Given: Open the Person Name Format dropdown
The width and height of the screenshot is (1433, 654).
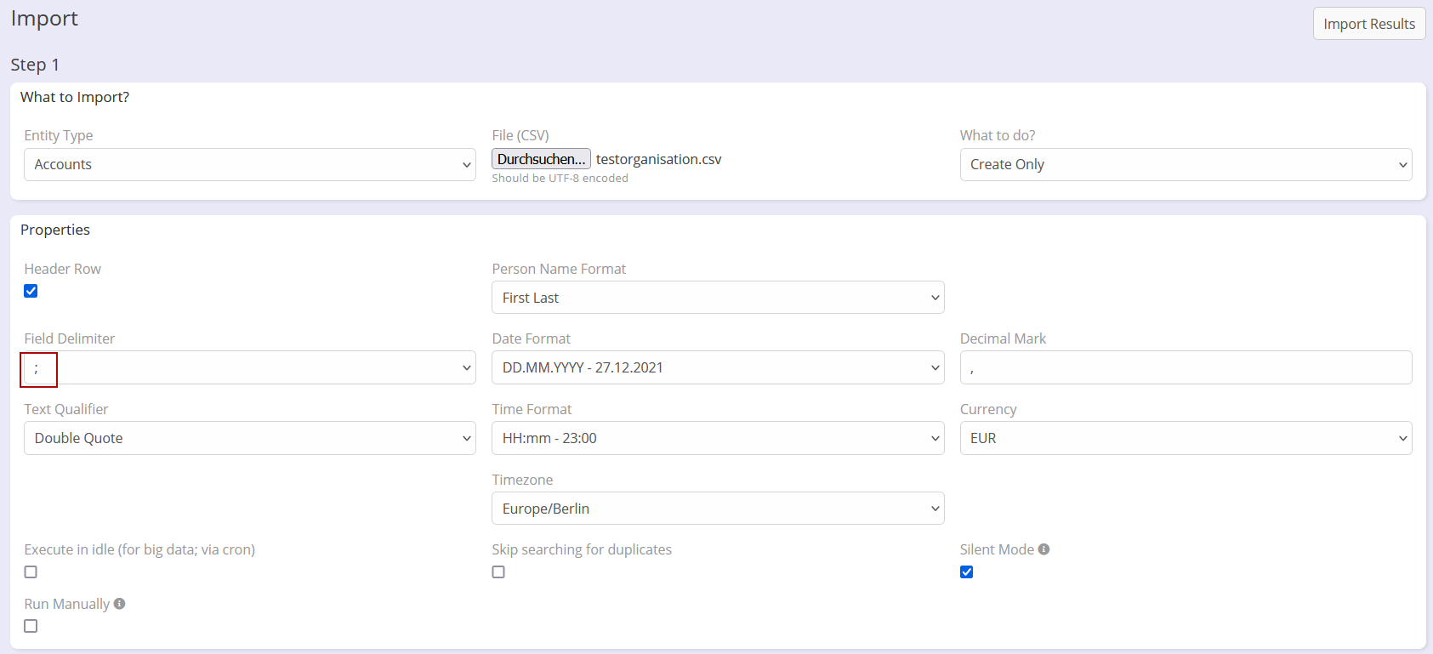Looking at the screenshot, I should [x=718, y=298].
